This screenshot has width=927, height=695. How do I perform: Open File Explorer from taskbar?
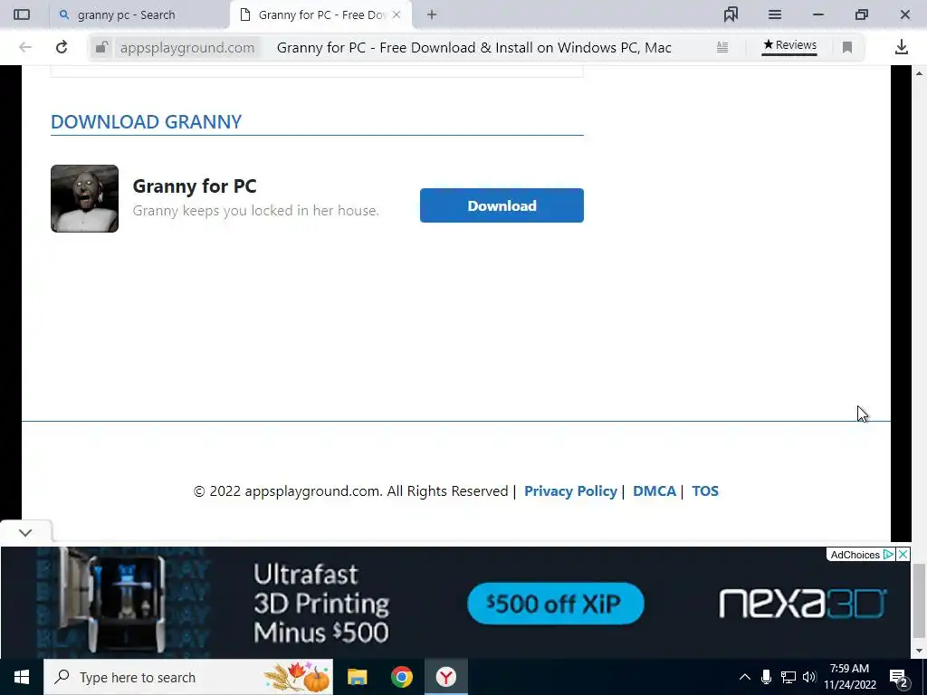(357, 677)
